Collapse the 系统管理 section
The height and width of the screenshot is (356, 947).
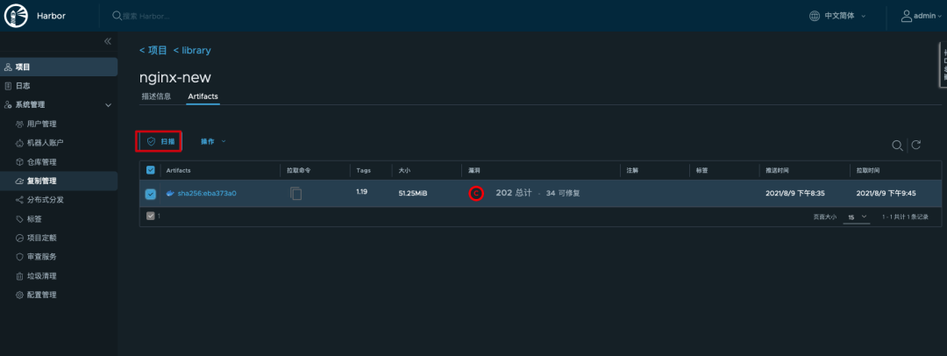tap(108, 105)
